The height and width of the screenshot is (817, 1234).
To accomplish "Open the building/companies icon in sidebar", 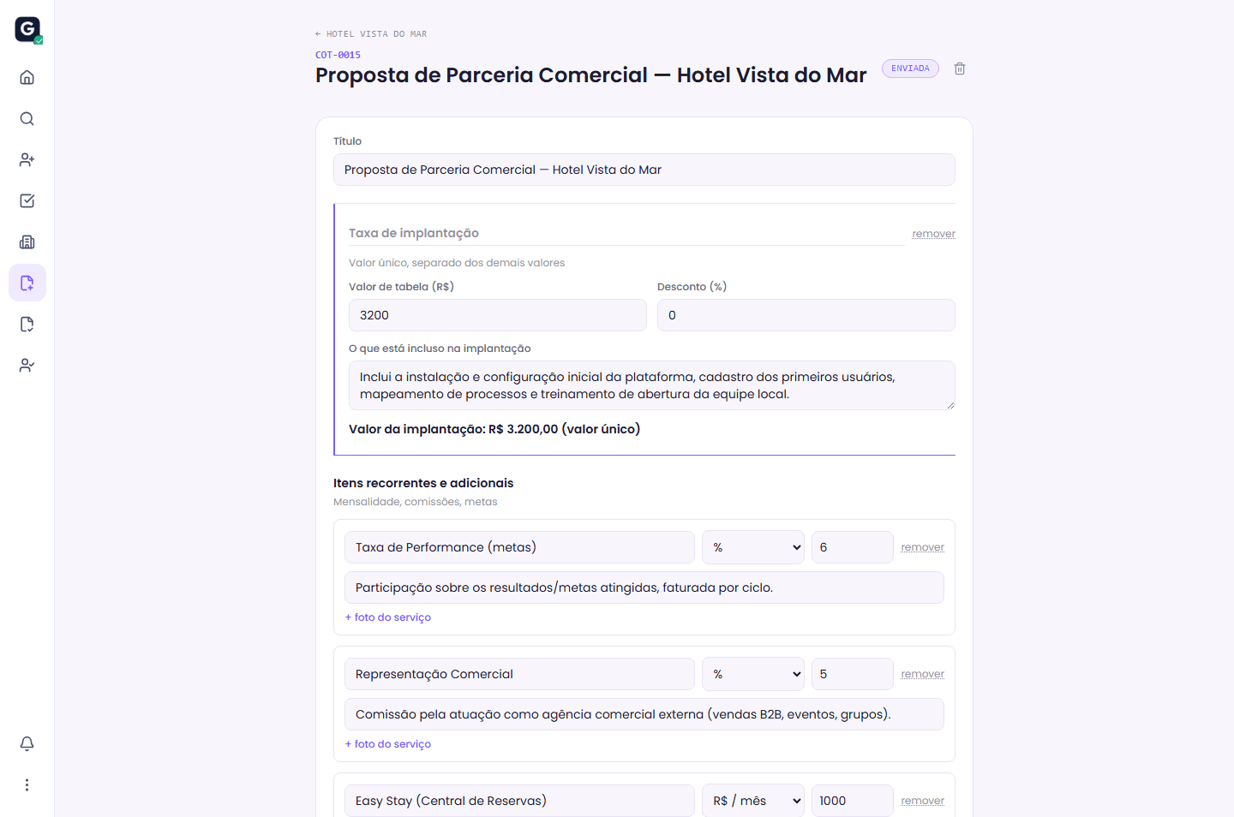I will (27, 242).
